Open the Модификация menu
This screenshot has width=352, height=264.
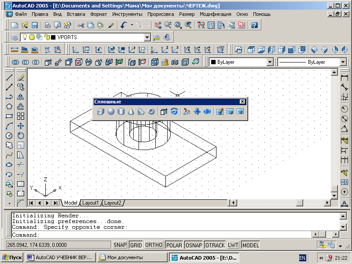tap(215, 14)
